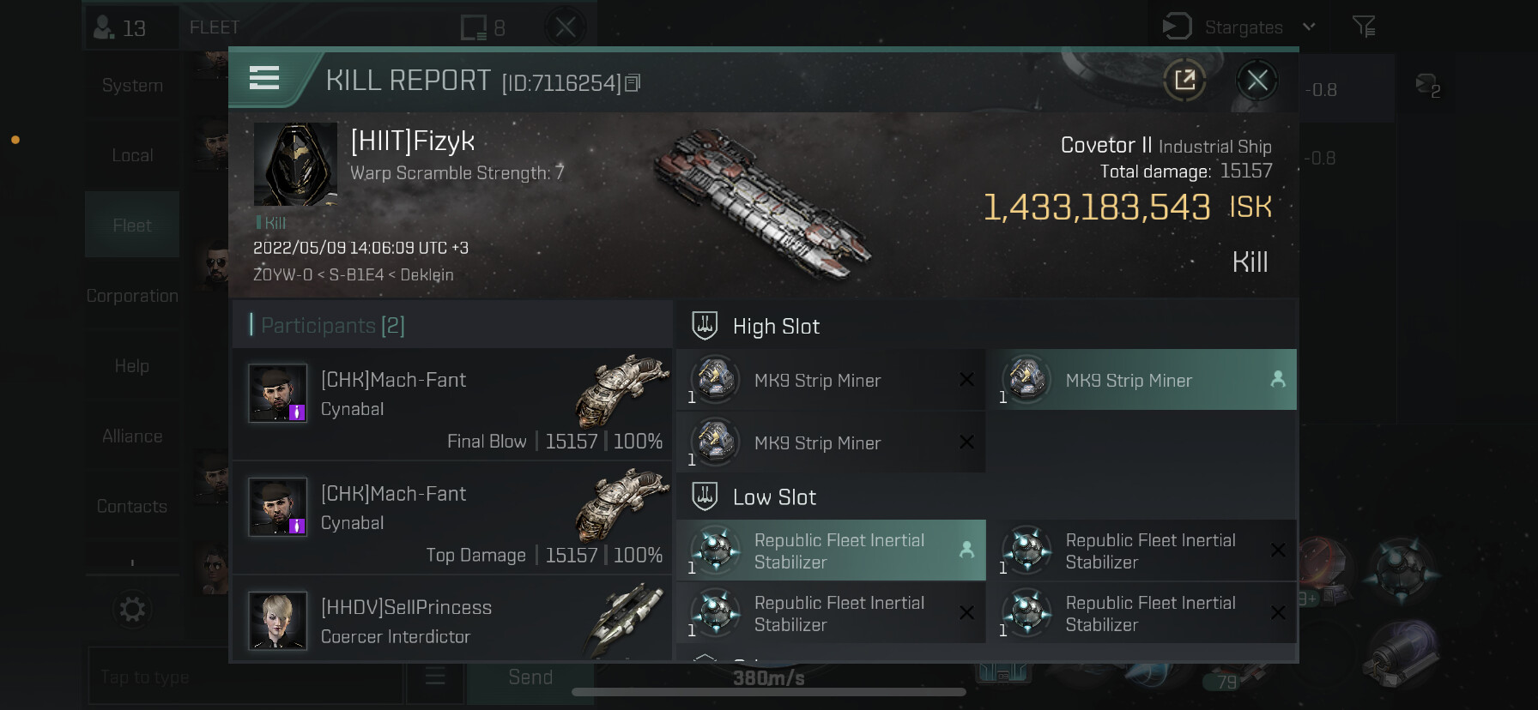Open SellPrincess Coercer Interdictor participant entry

click(x=452, y=621)
